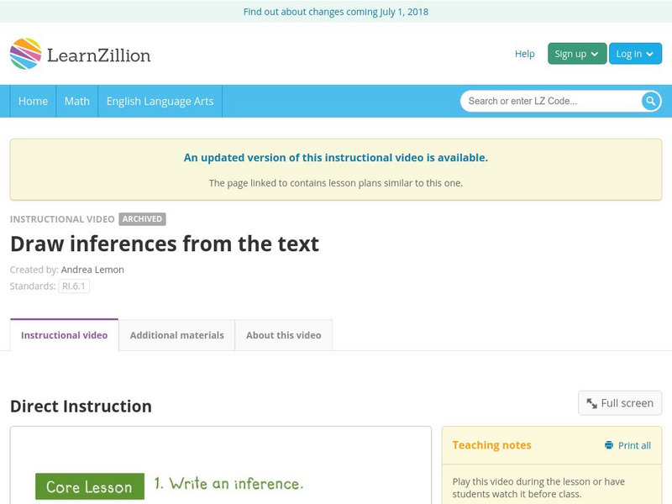Screen dimensions: 672x504
Task: Click the Full screen expand icon
Action: pos(592,403)
